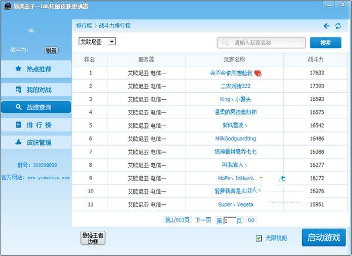Click the 第1/903页 page indicator
The height and width of the screenshot is (256, 352).
pyautogui.click(x=177, y=220)
